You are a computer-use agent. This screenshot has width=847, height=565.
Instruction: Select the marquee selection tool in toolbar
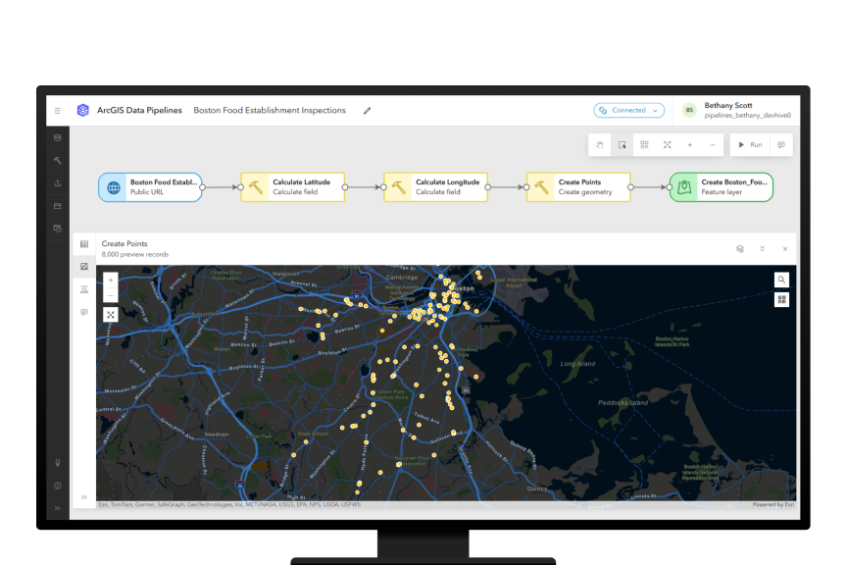[622, 144]
